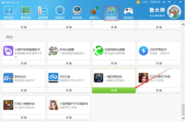The height and width of the screenshot is (122, 185).
Task: Minimize the 鲁大师 window
Action: click(175, 2)
